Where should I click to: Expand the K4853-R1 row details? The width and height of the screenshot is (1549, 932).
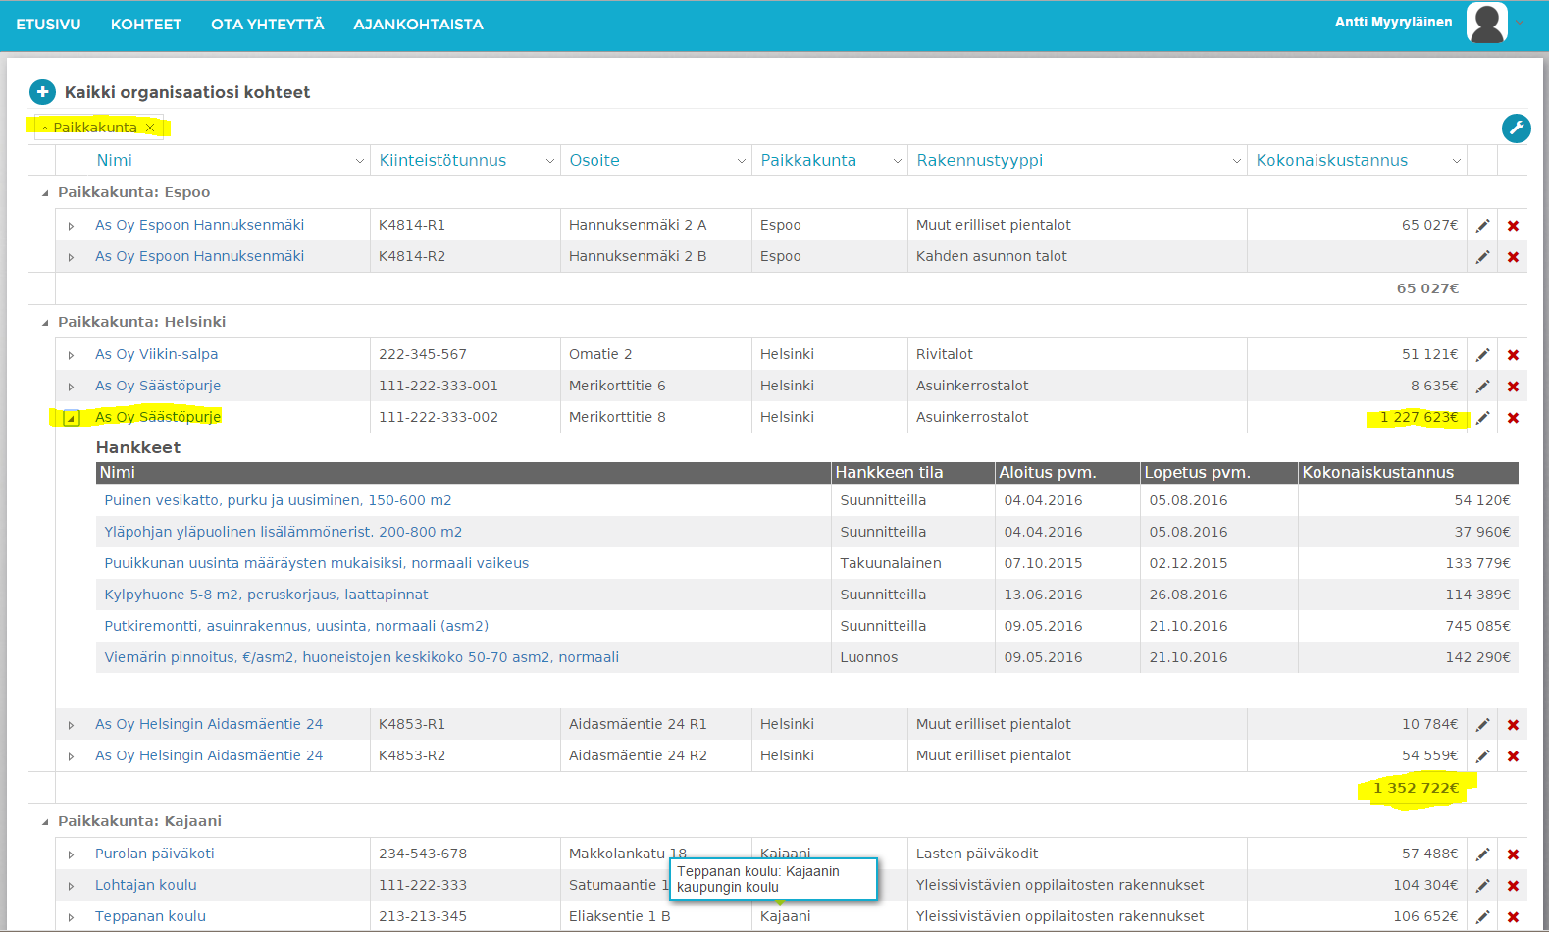(x=71, y=725)
